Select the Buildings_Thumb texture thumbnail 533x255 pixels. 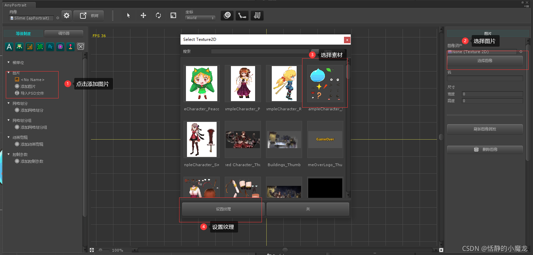(x=284, y=139)
